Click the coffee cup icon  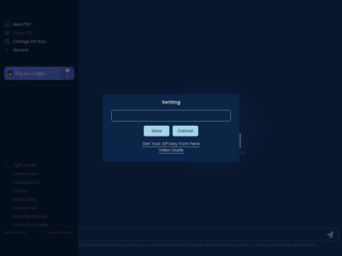[10, 73]
